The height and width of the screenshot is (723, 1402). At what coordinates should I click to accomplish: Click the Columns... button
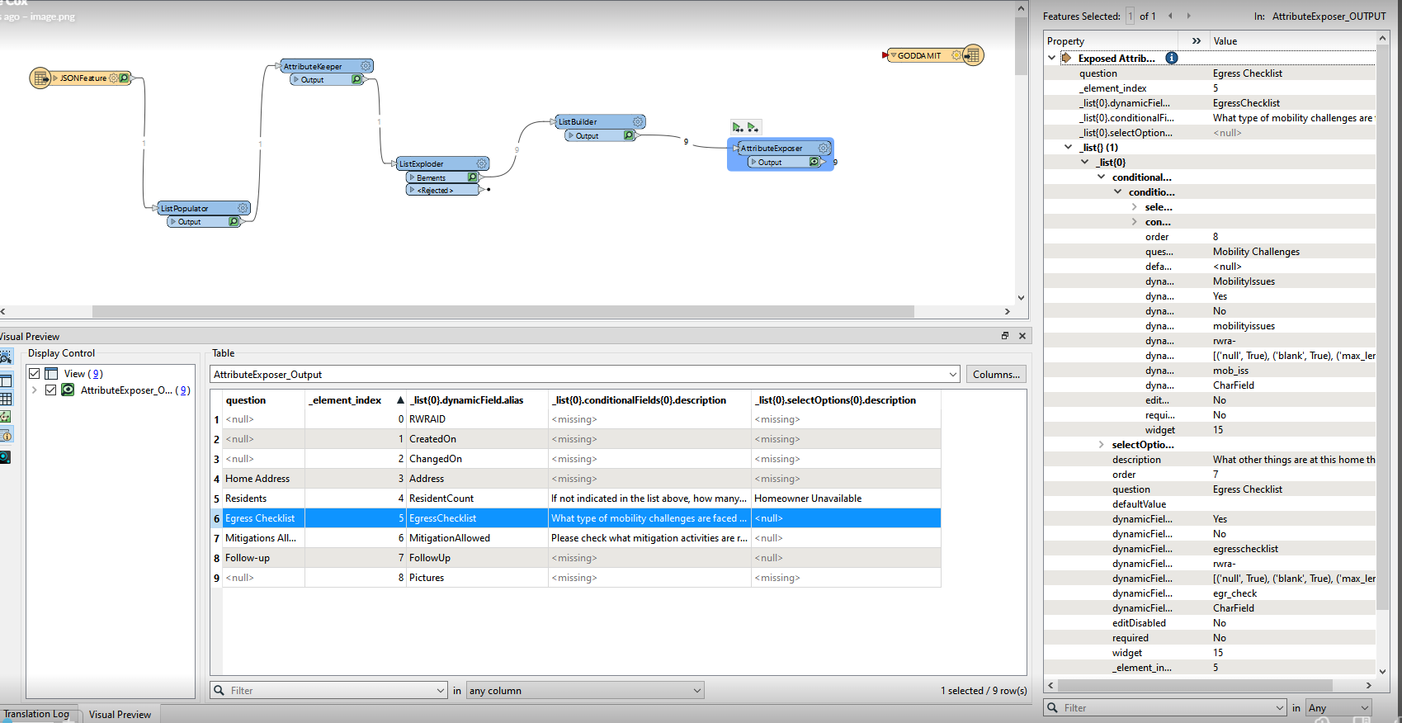996,375
